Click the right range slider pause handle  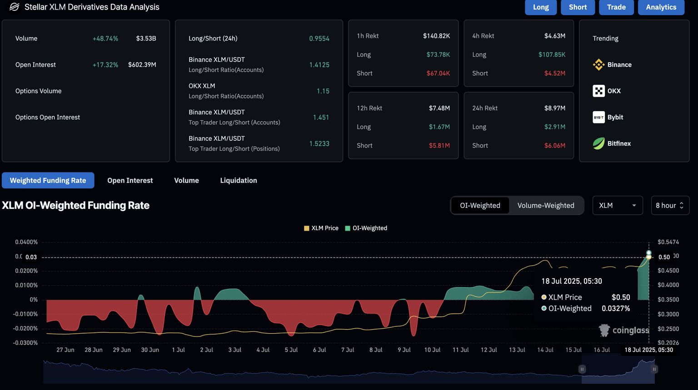[654, 369]
